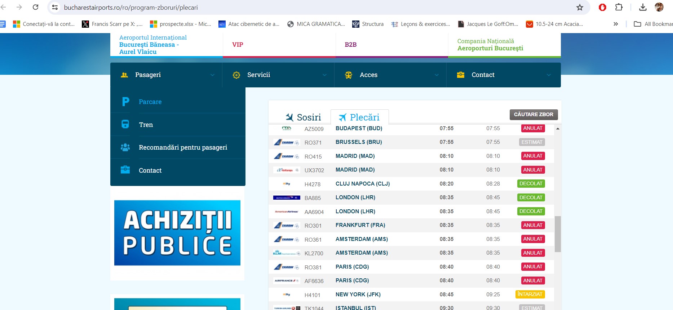Reload the page with refresh icon
Screen dimensions: 673x310
tap(35, 7)
